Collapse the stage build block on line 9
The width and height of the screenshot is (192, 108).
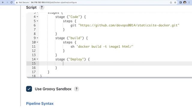[x=37, y=38]
